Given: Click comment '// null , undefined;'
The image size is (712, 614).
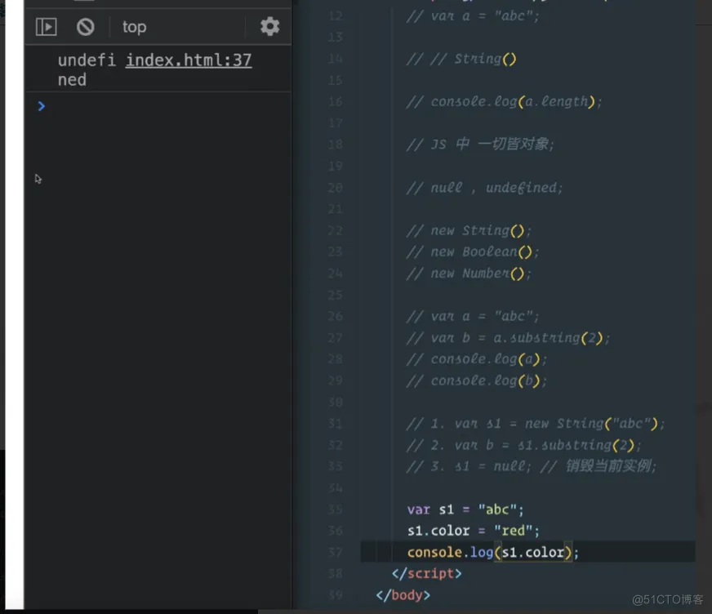Looking at the screenshot, I should (x=484, y=188).
